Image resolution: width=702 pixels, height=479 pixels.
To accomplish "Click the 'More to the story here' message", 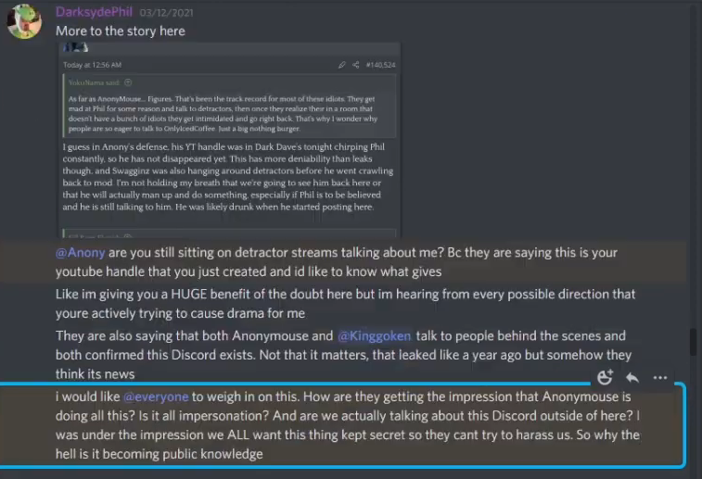I will coord(120,31).
